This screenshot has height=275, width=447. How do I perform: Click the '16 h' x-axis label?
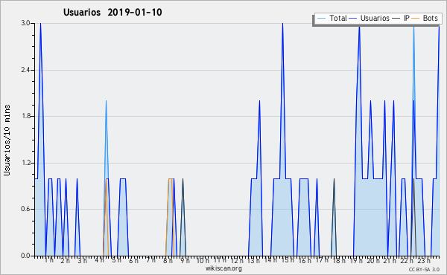pos(305,260)
